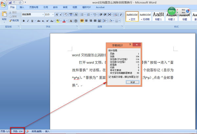This screenshot has width=197, height=134.
Task: Clear formatting with the eraser icon
Action: [x=66, y=14]
